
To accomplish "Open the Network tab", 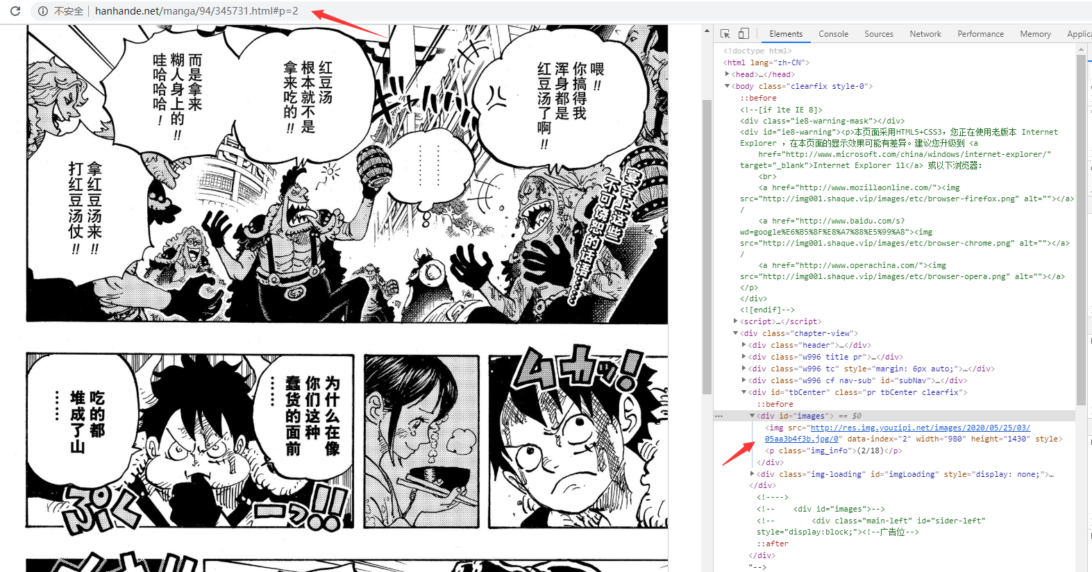I will pyautogui.click(x=925, y=33).
